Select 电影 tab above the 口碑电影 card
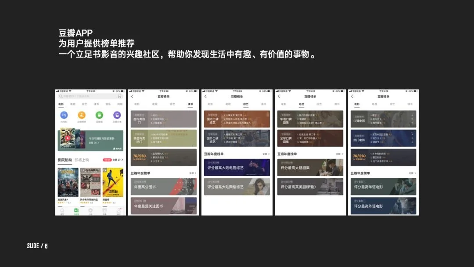 click(x=357, y=104)
